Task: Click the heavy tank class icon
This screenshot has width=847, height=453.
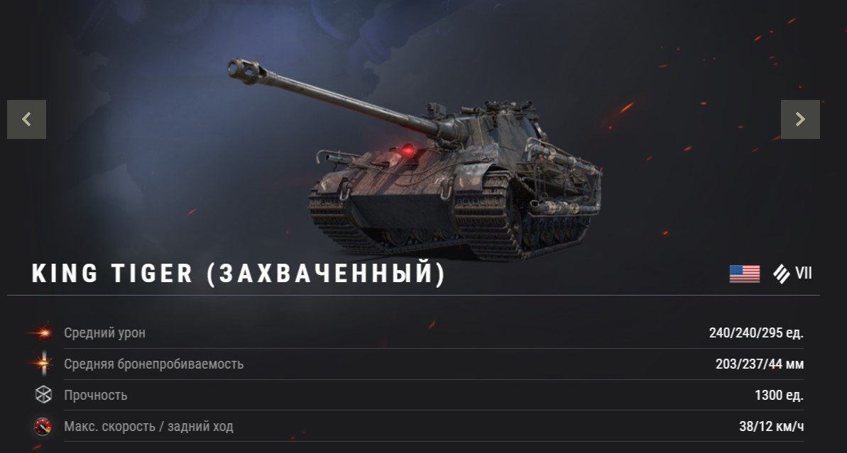Action: (781, 274)
